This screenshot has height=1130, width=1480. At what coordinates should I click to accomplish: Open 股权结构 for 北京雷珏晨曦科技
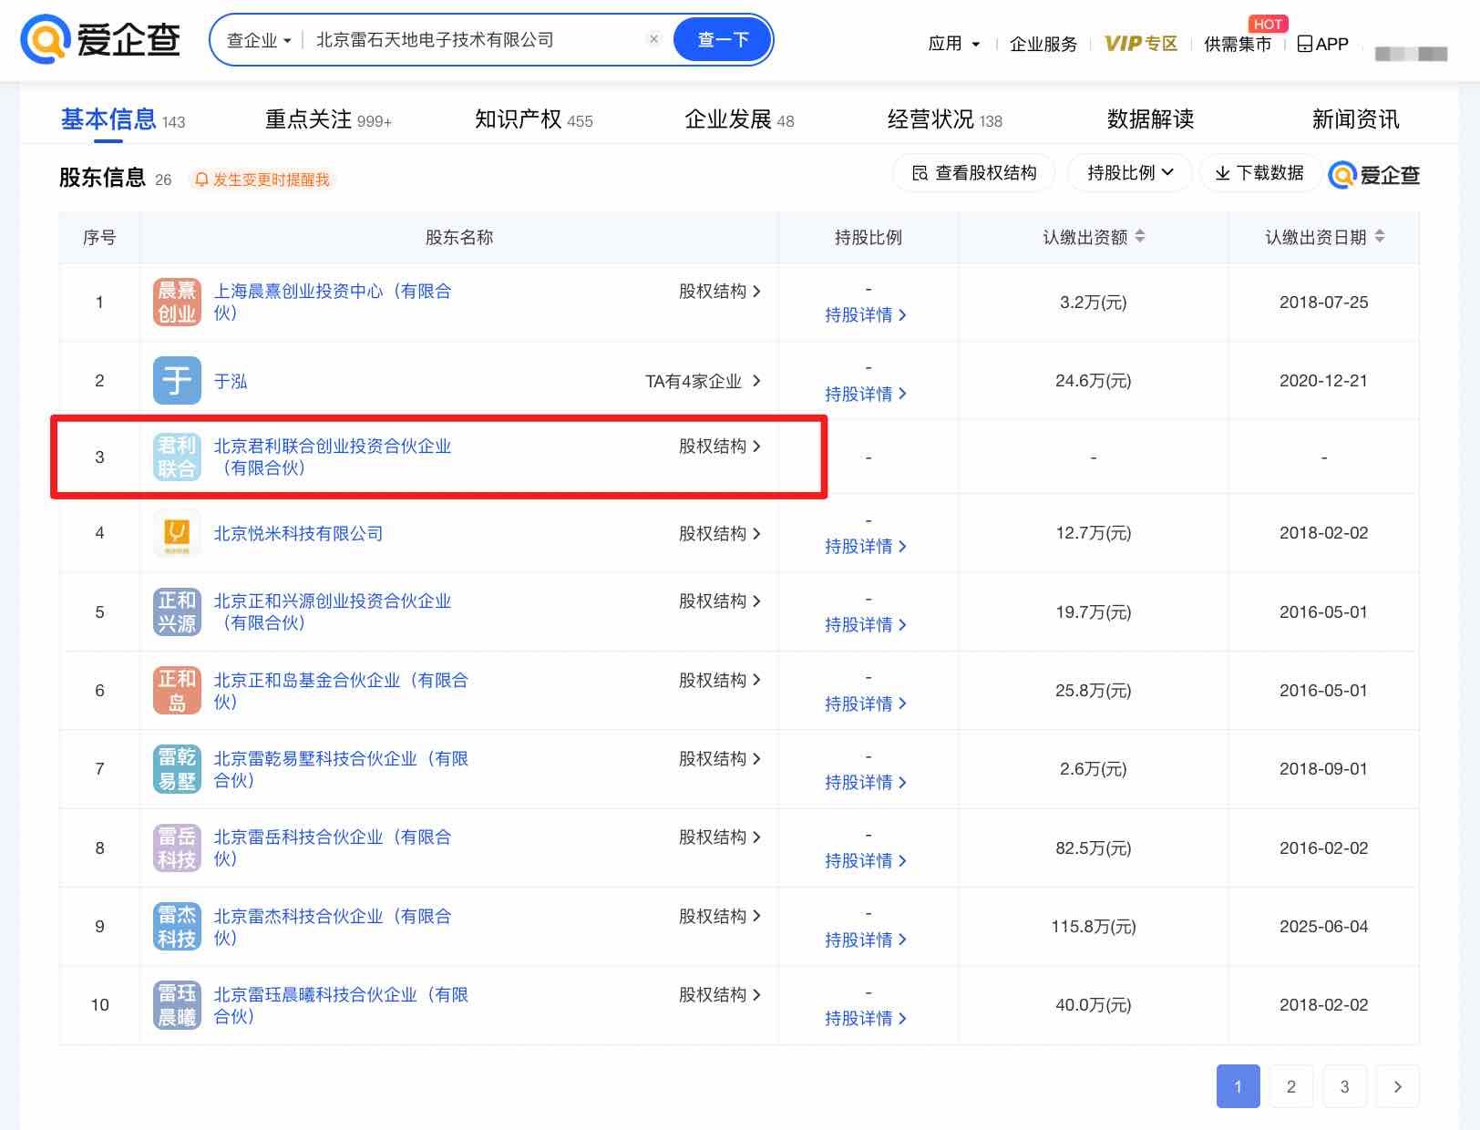[x=719, y=995]
